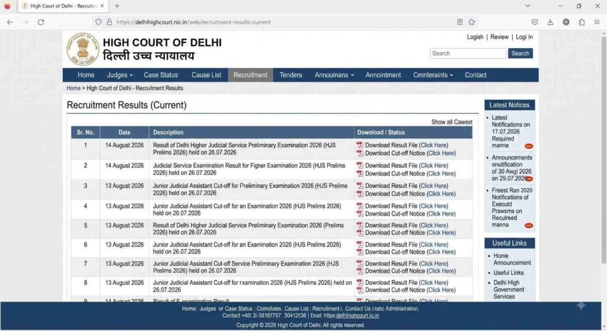Open Announcements onutification of 30 Awgl notice
This screenshot has height=331, width=607.
click(512, 168)
